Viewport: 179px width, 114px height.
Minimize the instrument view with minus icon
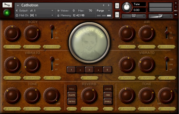pos(176,7)
